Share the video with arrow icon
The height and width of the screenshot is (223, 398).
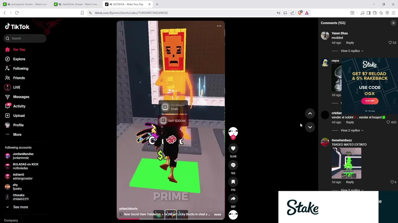233,199
